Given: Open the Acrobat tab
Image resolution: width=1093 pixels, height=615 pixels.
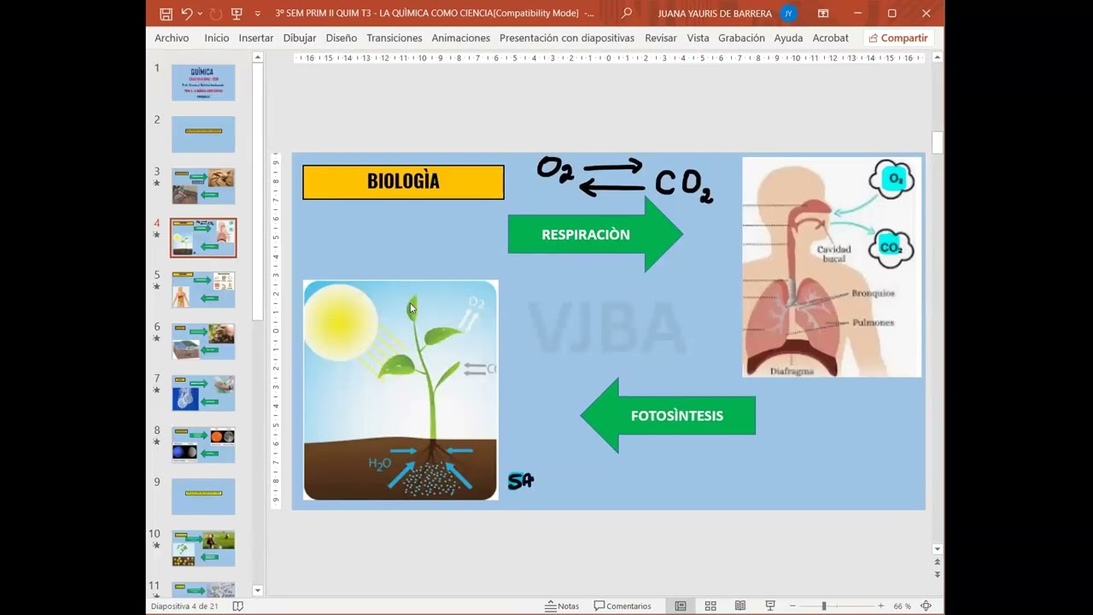Looking at the screenshot, I should coord(831,38).
